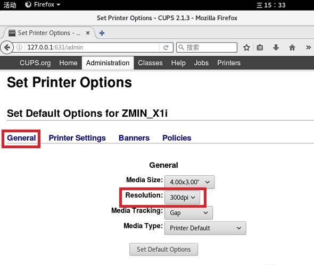Select the Policies tab
Screen dimensions: 314x265
(177, 138)
